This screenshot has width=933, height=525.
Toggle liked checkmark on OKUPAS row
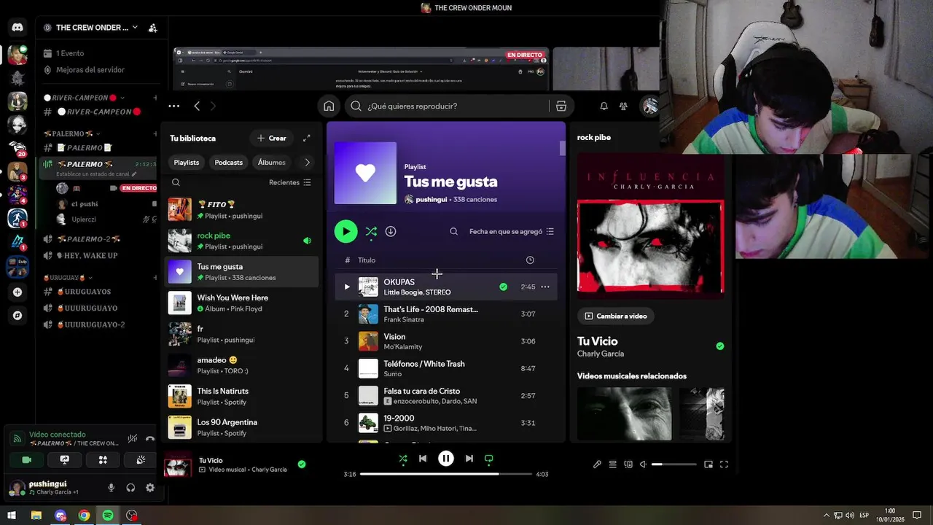(x=503, y=287)
